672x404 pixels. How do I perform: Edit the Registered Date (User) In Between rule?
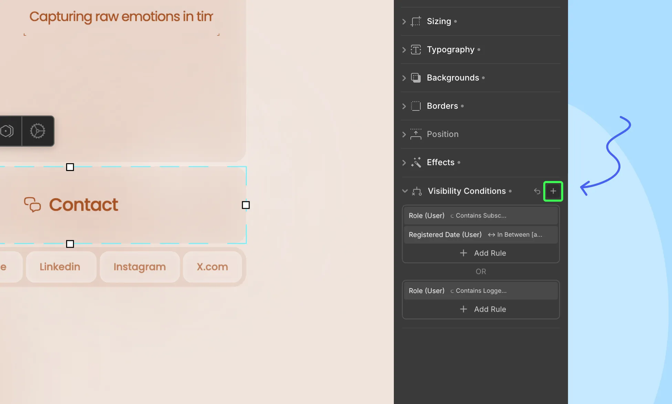click(481, 235)
